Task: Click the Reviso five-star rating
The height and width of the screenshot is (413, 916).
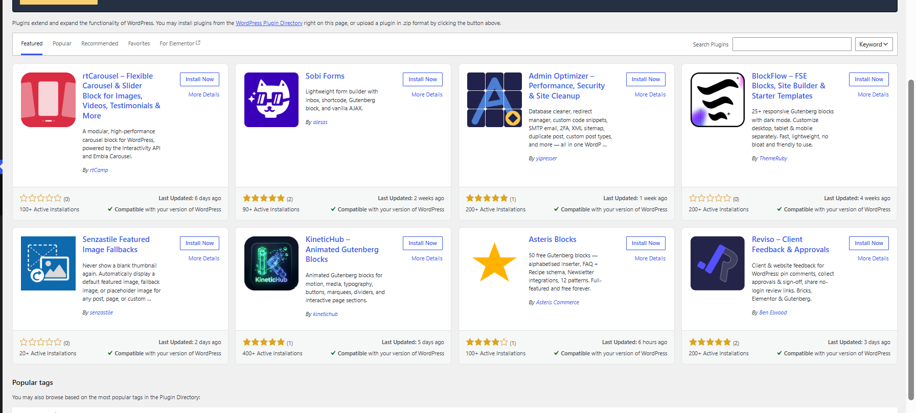Action: [x=710, y=342]
